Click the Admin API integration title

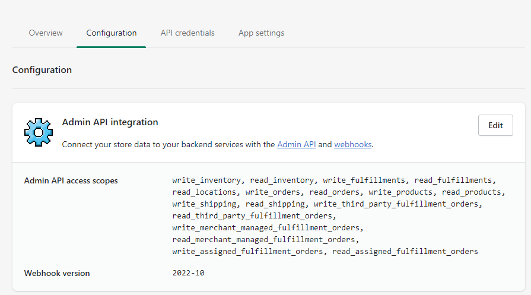110,122
